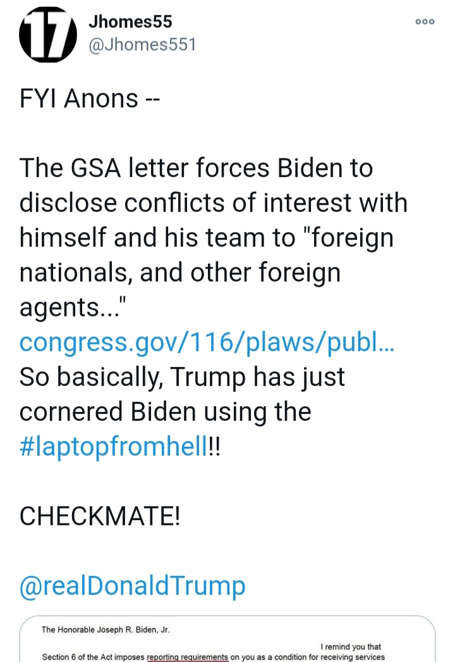Tap the "cornered Biden using the" line
Screen dimensions: 455x662
[165, 411]
